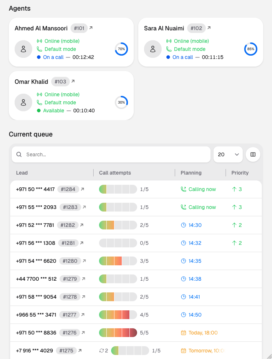Click the planned time 14:35
Image resolution: width=272 pixels, height=359 pixels.
click(195, 261)
